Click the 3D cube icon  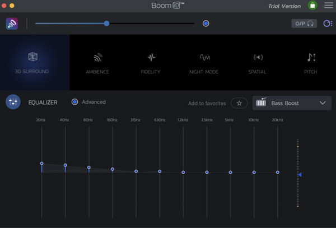pos(33,57)
